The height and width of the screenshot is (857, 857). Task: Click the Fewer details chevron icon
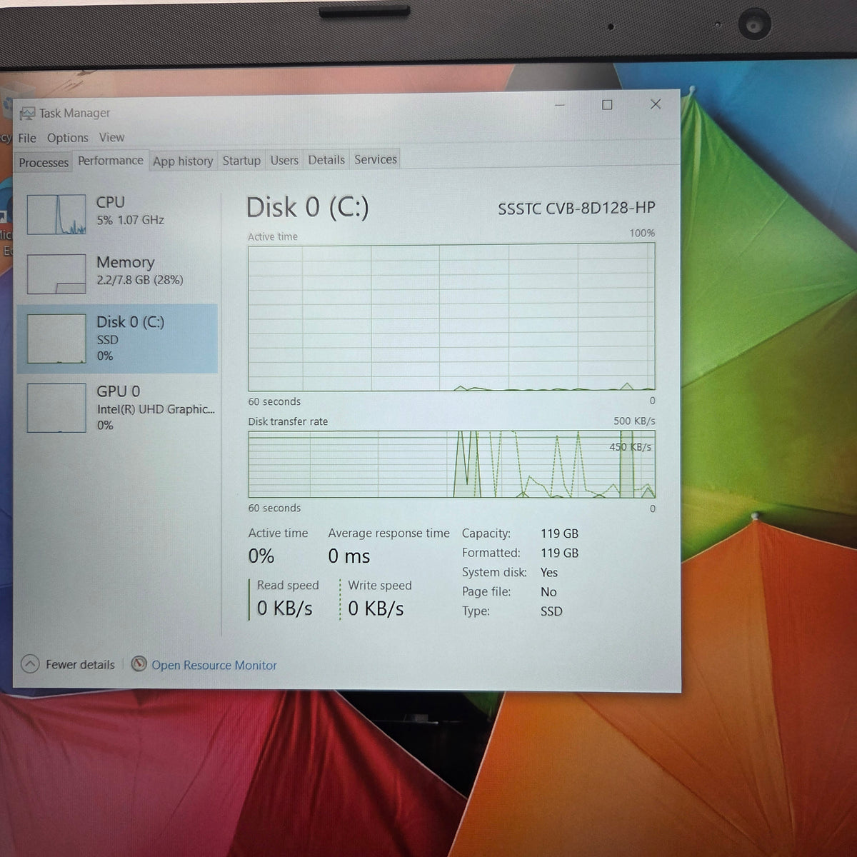coord(30,664)
